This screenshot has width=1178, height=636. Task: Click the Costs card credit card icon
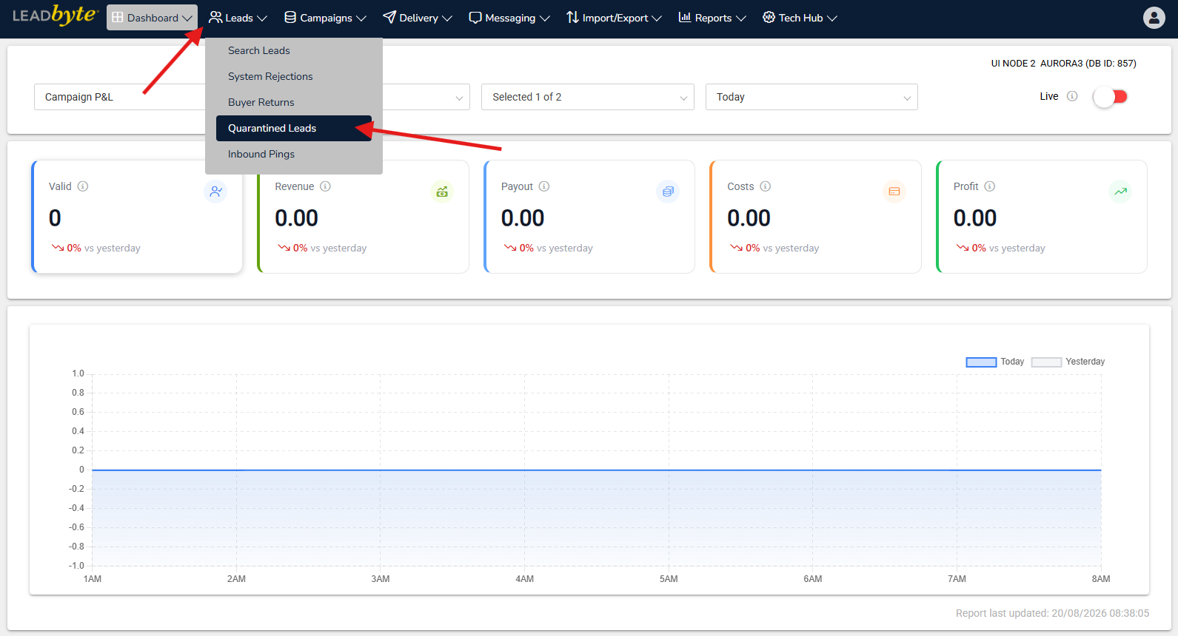coord(894,192)
